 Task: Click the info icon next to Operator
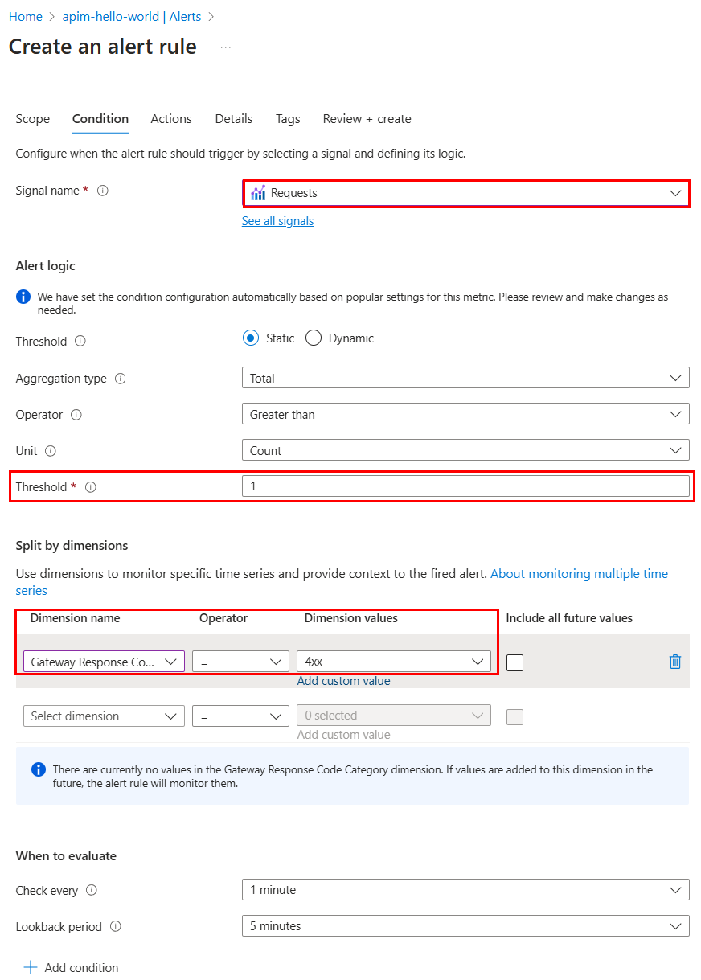point(76,415)
